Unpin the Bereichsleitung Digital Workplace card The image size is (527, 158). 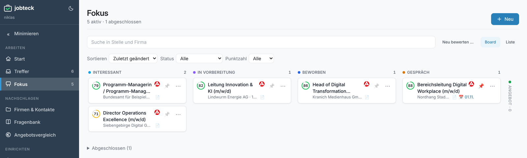[x=481, y=86]
